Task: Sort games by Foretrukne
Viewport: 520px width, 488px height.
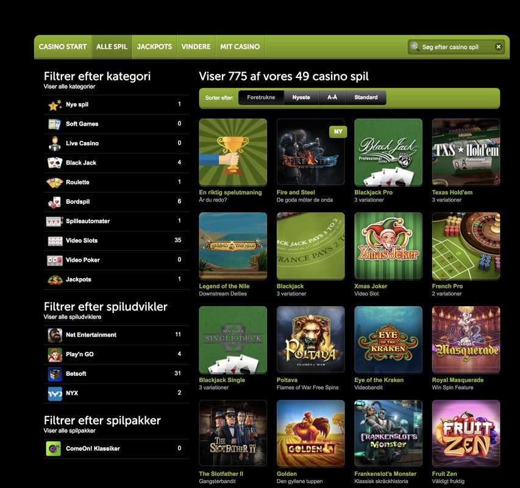Action: click(x=261, y=98)
